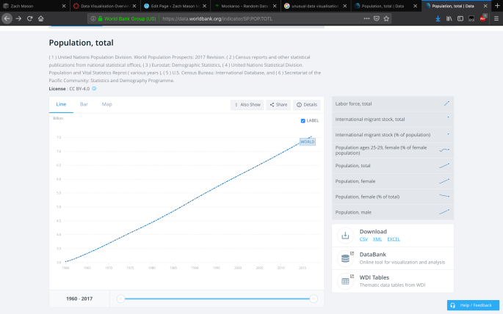503x314 pixels.
Task: Open the Also Show dropdown
Action: point(247,105)
